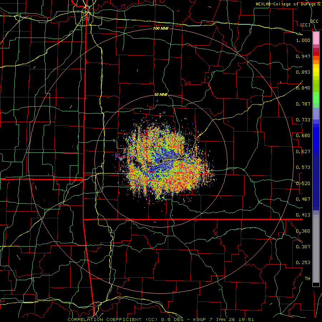Click the Correlation Coefficient KSGF caption
This screenshot has width=322, height=322.
(161, 319)
